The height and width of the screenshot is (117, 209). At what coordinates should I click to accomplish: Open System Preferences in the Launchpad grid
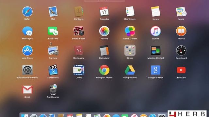point(27,70)
